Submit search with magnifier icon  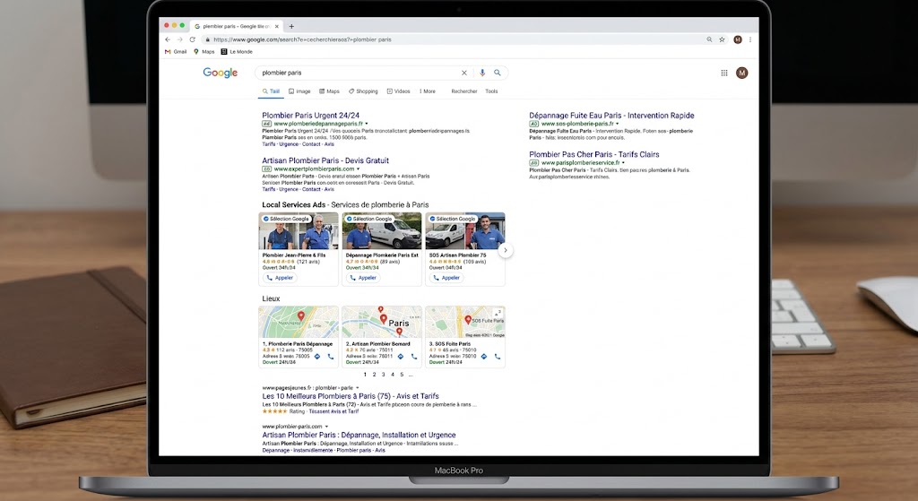click(x=497, y=73)
